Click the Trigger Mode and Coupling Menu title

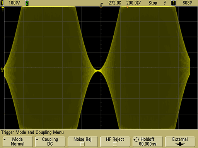[32, 132]
